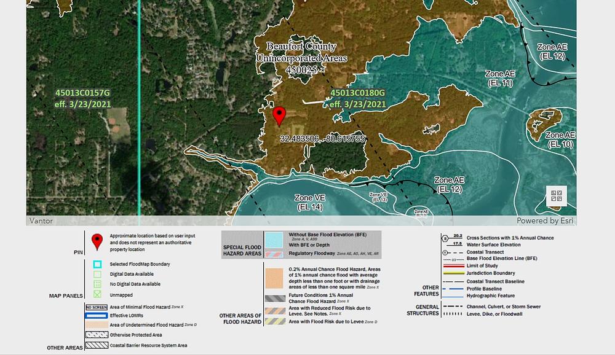Image resolution: width=615 pixels, height=355 pixels.
Task: Click the Vantor imagery attribution
Action: (x=41, y=221)
